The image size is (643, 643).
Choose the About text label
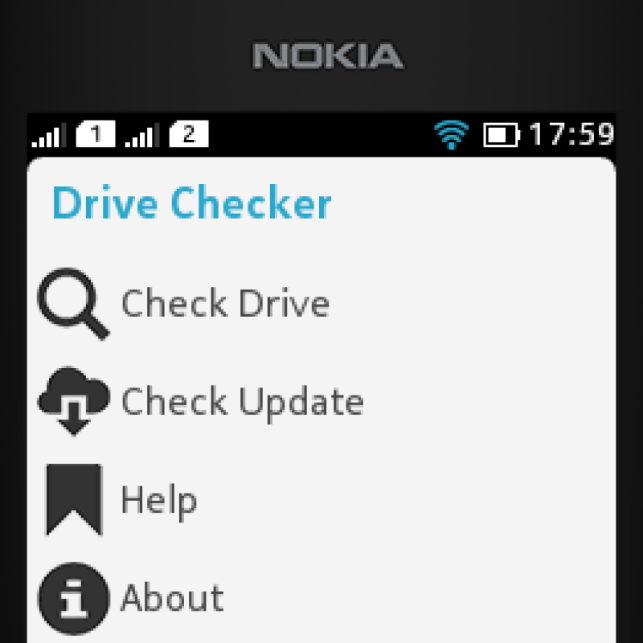point(172,598)
